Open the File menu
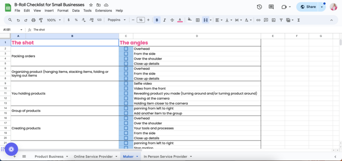This screenshot has height=161, width=342. point(17,10)
